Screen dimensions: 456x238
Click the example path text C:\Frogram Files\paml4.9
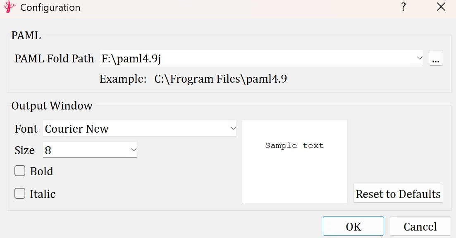(x=220, y=79)
